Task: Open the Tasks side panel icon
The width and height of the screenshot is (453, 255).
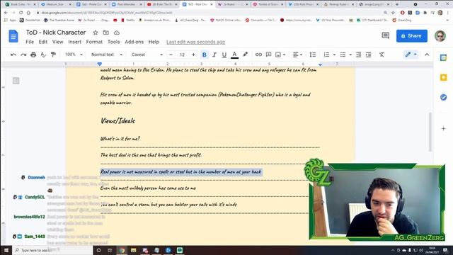Action: 443,97
